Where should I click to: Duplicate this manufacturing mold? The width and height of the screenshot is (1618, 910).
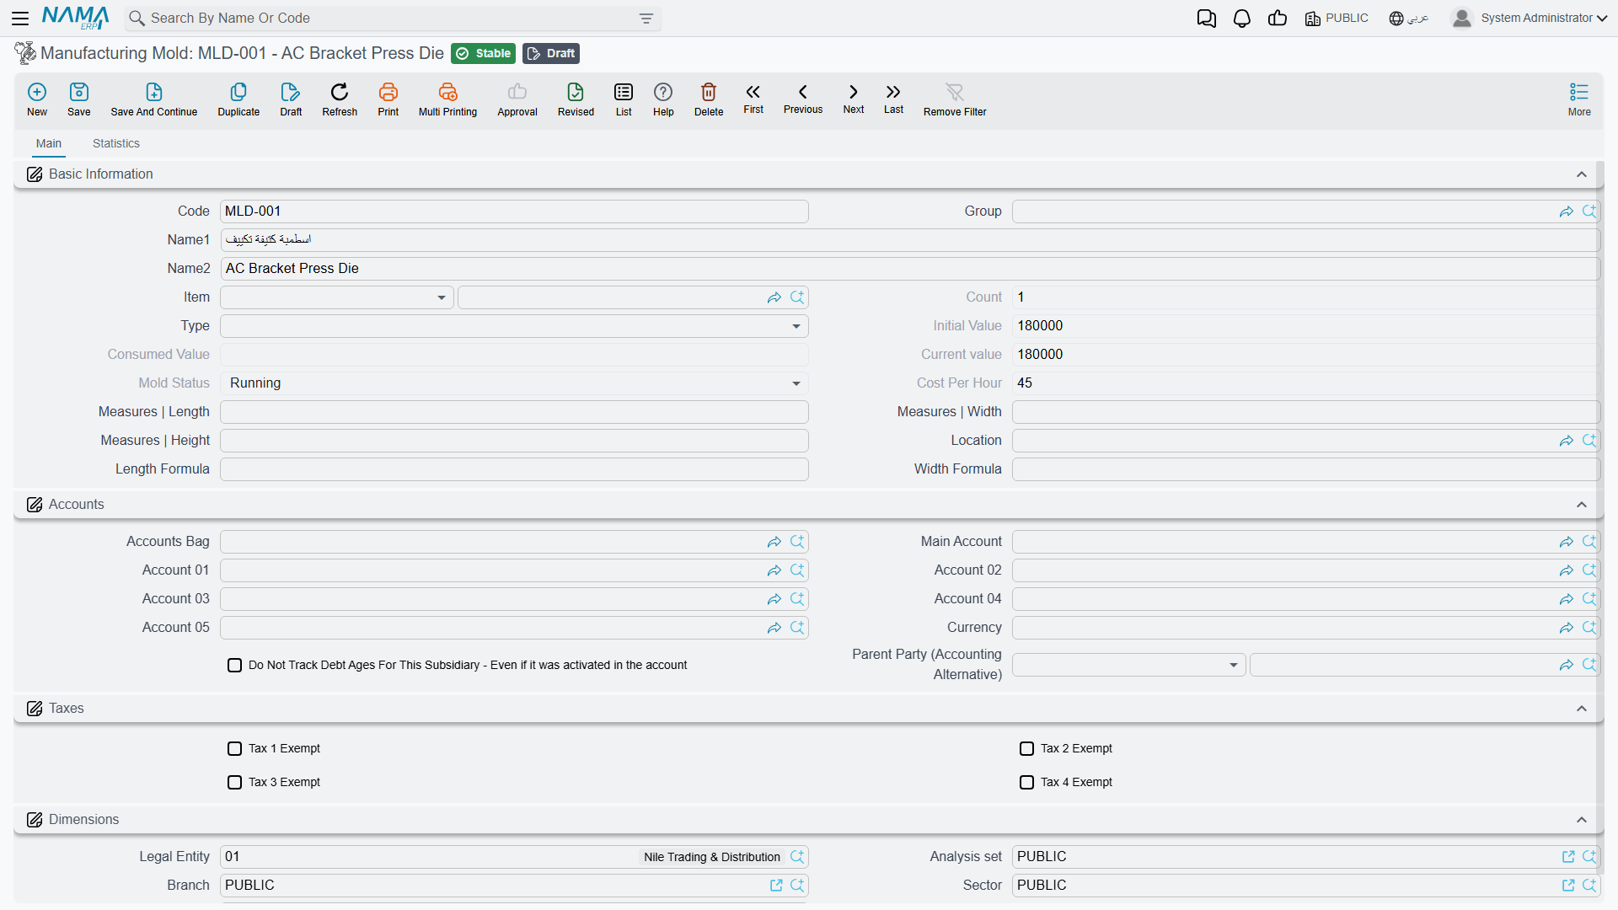(x=238, y=99)
